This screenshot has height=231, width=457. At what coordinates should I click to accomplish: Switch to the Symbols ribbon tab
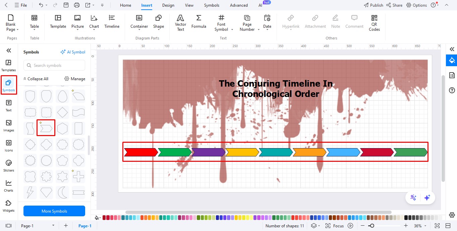(212, 5)
